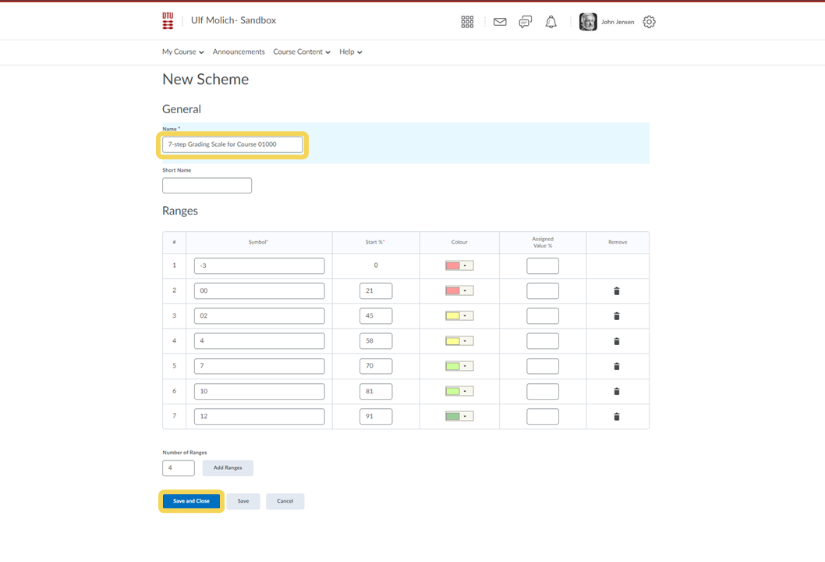Click Save and Close button
Image resolution: width=825 pixels, height=562 pixels.
pos(191,501)
